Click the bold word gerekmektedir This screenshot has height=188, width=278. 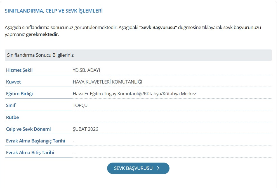coord(42,35)
